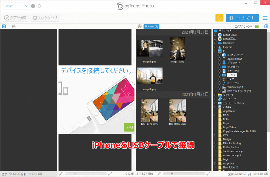This screenshot has height=177, width=270.
Task: Click the iCloud写真 icon
Action: [220, 39]
